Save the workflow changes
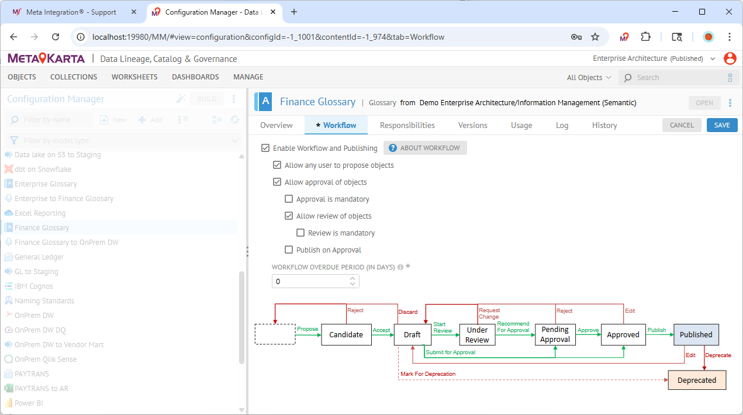Screen dimensions: 743x415 click(721, 125)
